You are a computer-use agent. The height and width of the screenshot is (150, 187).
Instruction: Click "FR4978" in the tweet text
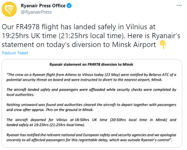point(28,27)
